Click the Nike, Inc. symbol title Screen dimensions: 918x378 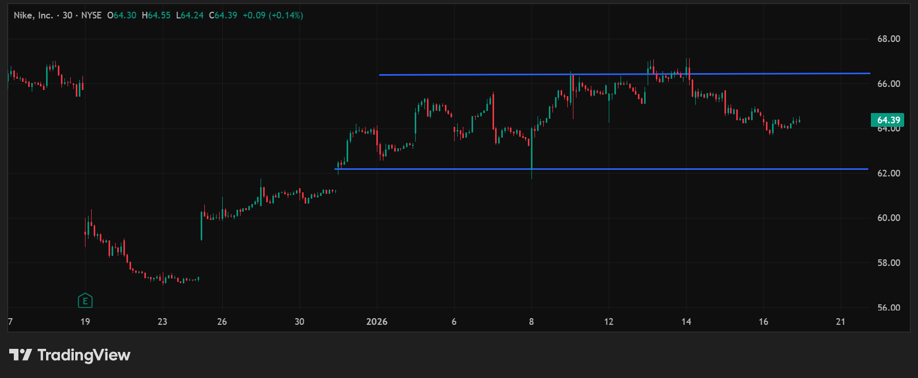[33, 15]
